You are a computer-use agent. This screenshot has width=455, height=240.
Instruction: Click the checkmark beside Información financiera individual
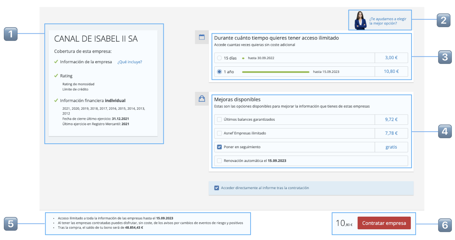(x=56, y=100)
